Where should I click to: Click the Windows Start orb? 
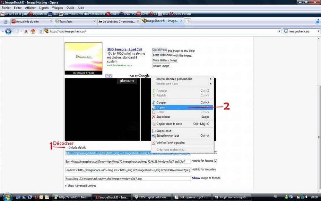(7, 197)
